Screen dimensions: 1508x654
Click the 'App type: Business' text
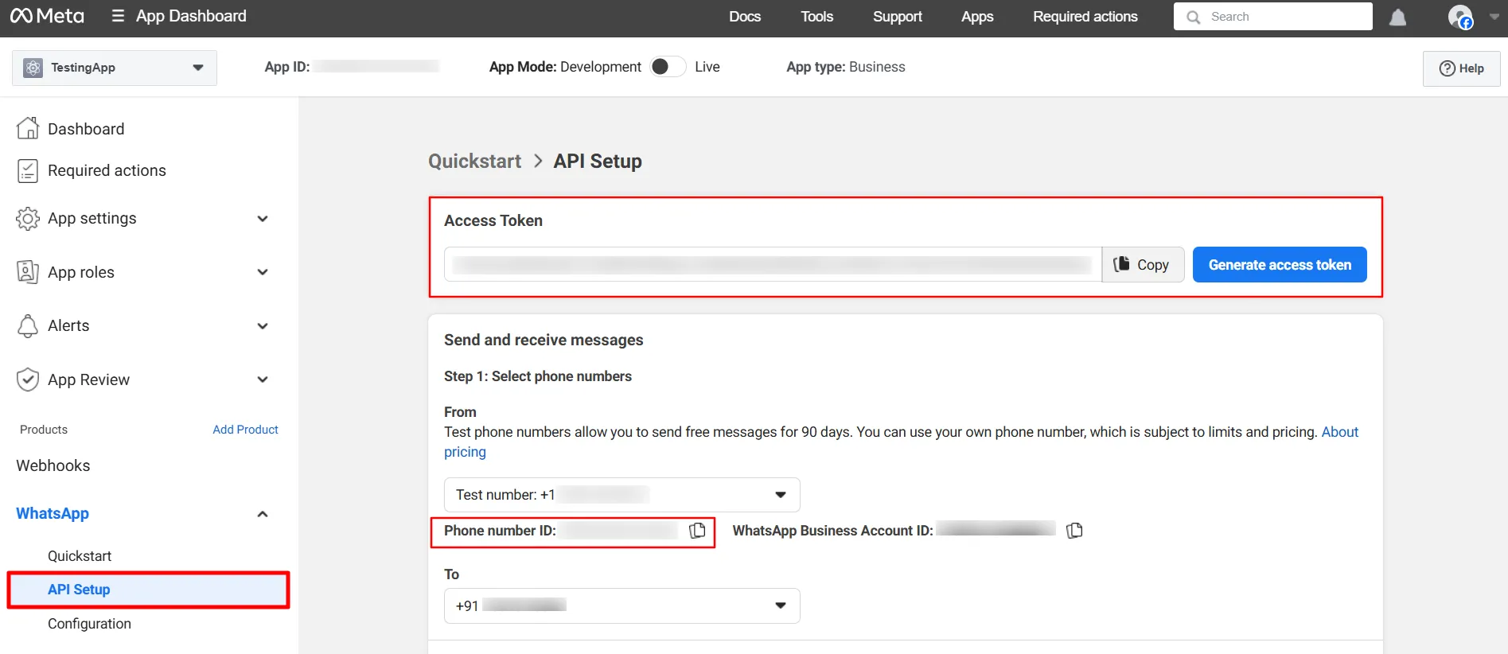(846, 67)
